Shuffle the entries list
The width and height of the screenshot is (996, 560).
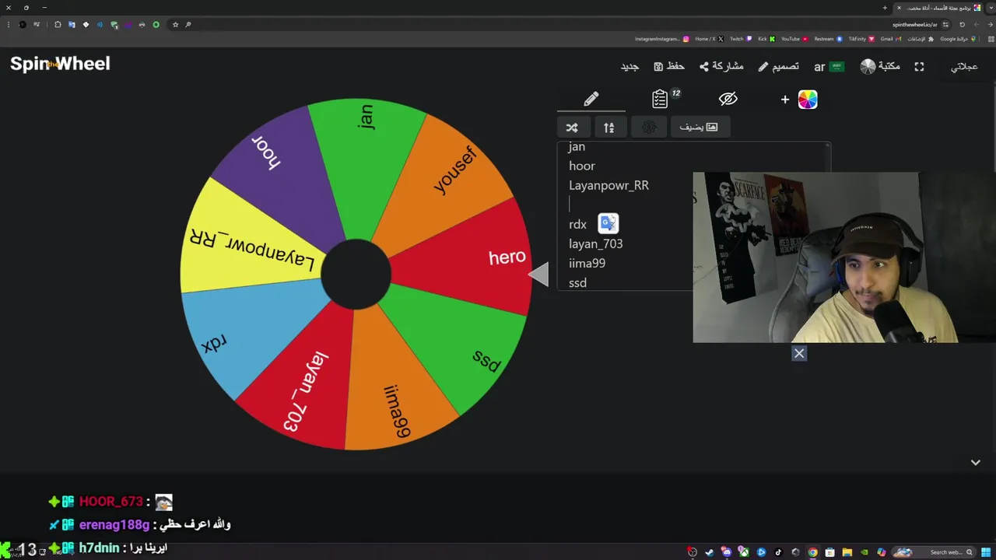572,128
